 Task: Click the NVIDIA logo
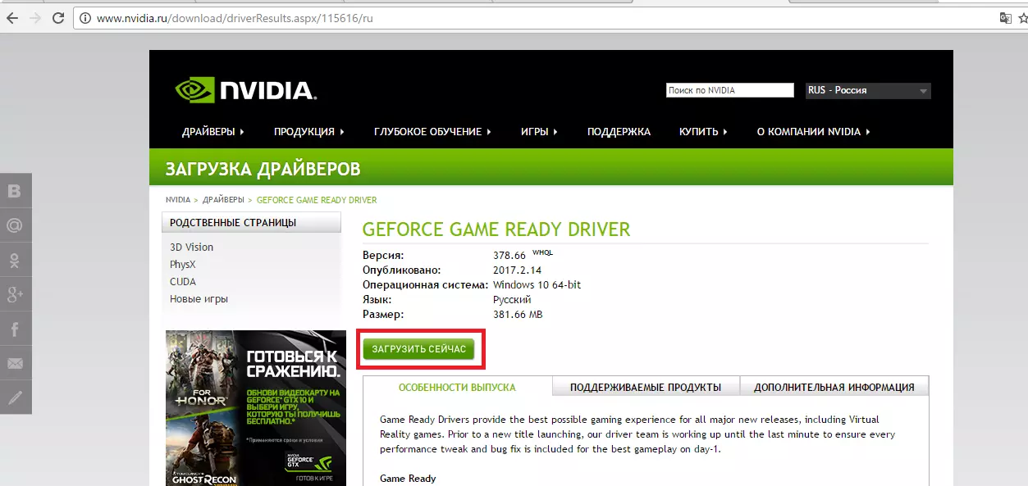[x=246, y=90]
